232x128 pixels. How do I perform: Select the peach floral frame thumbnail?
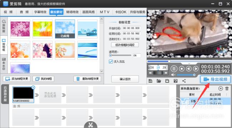pyautogui.click(x=65, y=50)
